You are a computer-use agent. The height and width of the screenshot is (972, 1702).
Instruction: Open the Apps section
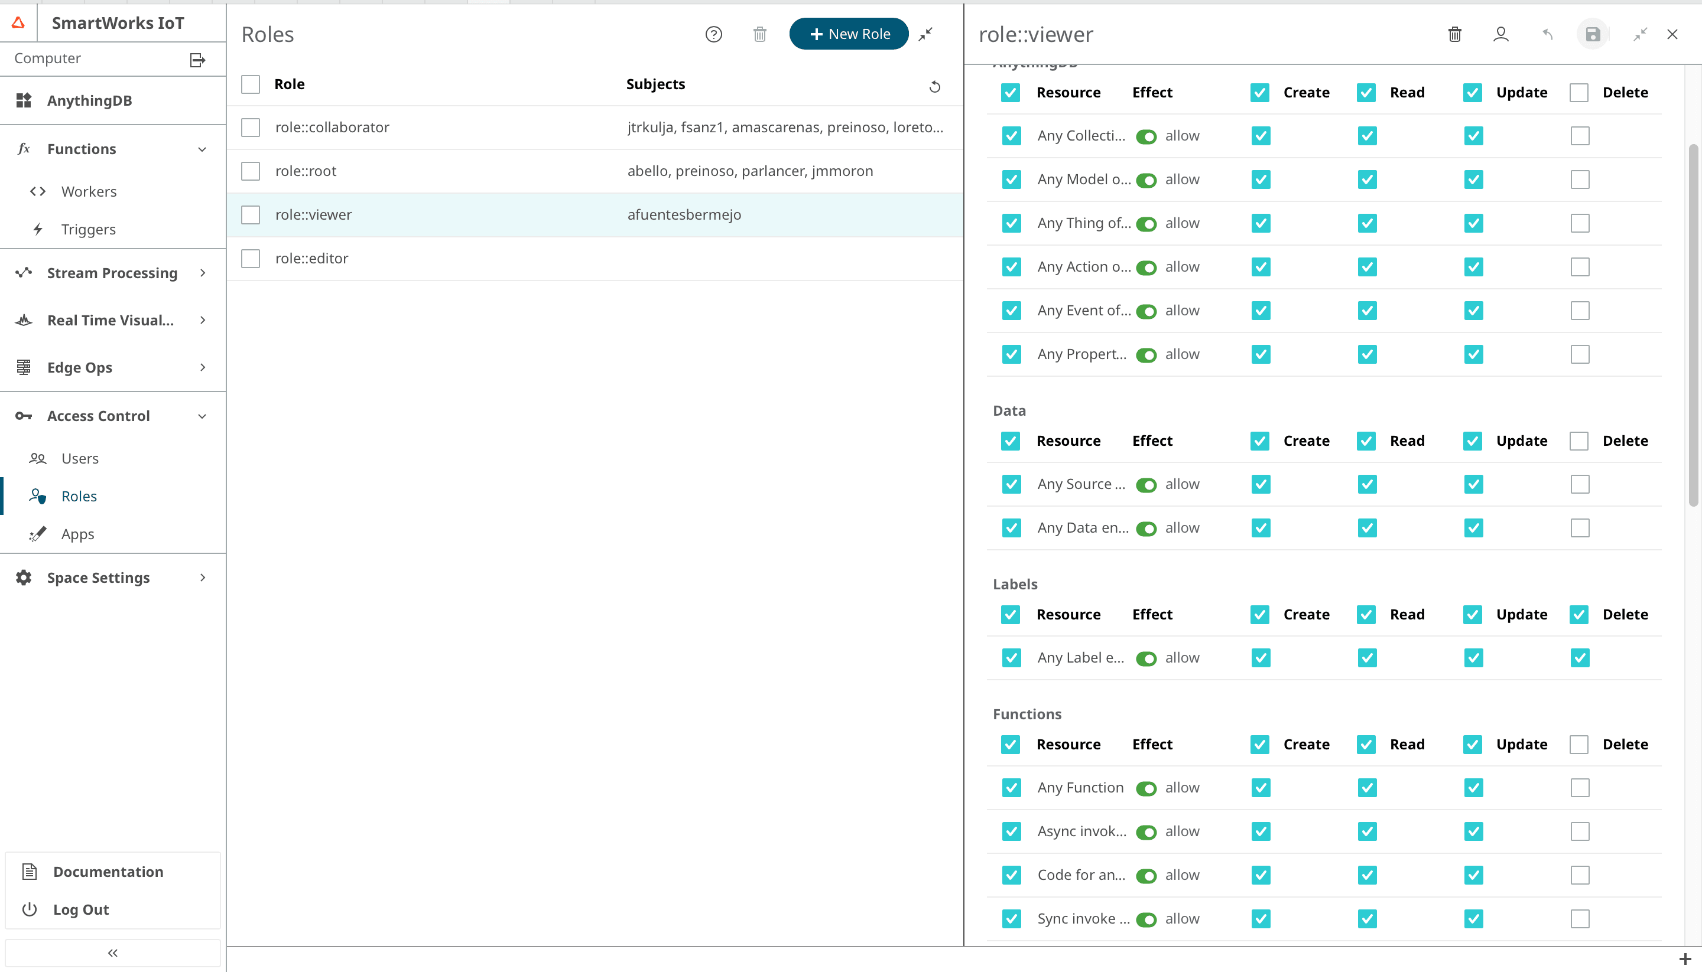click(77, 533)
